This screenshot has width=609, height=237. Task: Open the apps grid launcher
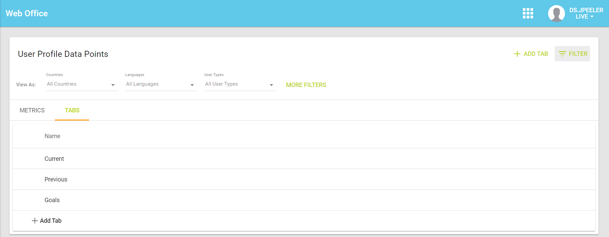coord(528,14)
